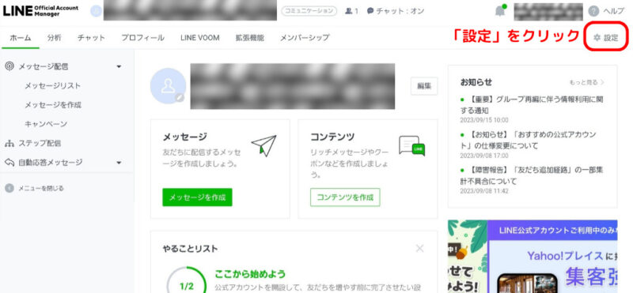633x293 pixels.
Task: Edit profile picture pencil icon
Action: coord(180,97)
